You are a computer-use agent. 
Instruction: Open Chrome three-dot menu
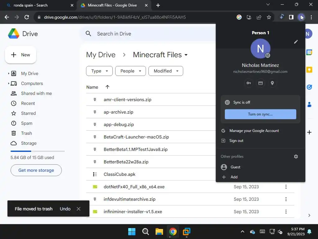coord(311,17)
